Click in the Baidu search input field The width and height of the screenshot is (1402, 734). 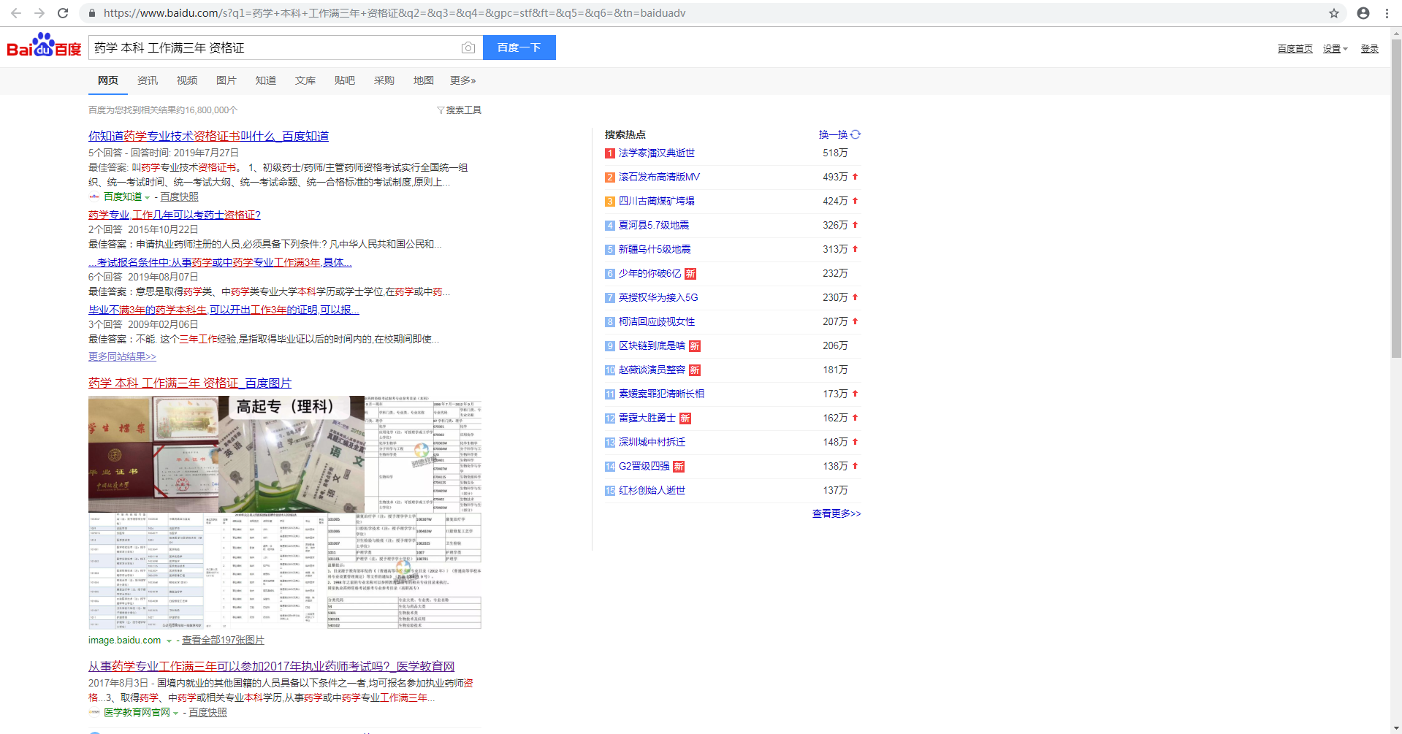click(x=274, y=47)
